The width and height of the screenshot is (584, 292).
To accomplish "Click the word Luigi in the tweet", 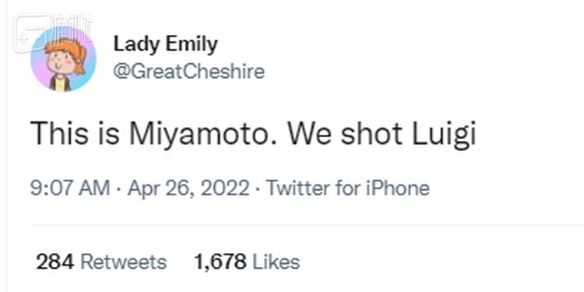I will click(444, 134).
